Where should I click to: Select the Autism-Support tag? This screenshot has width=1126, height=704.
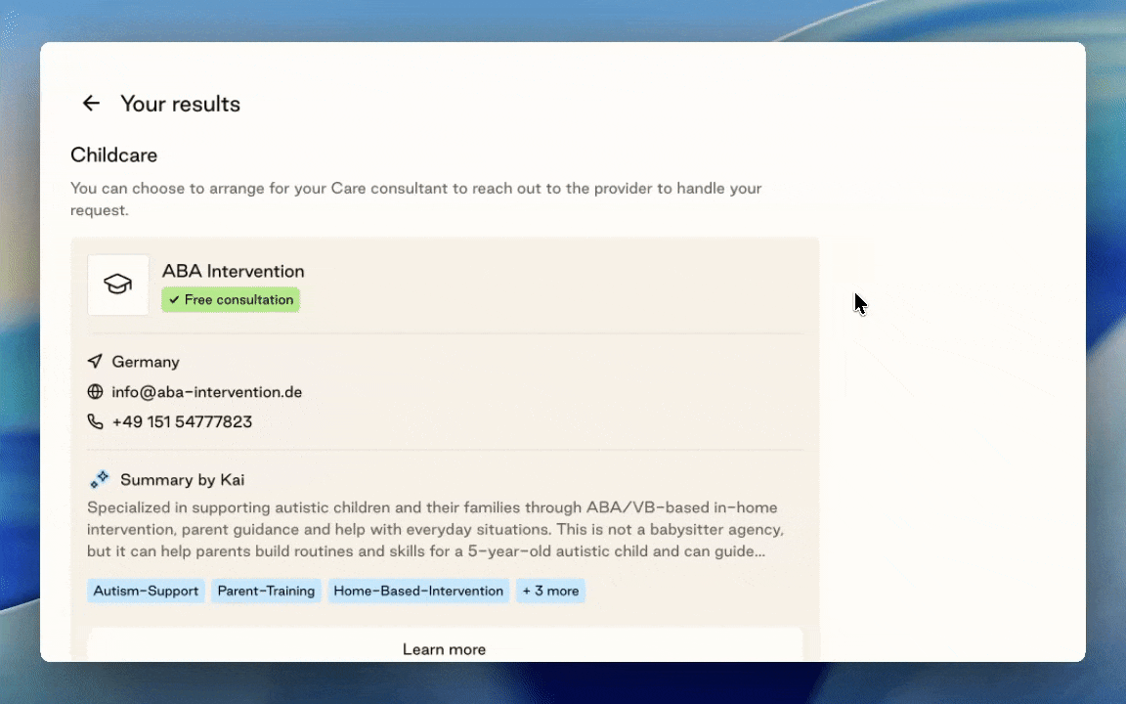(x=146, y=591)
